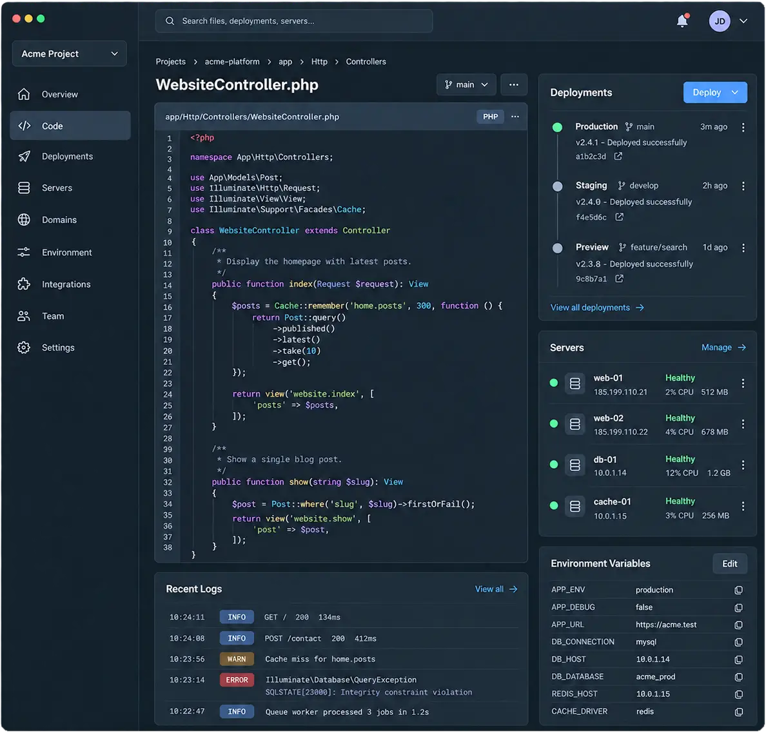Open code file panel options

click(x=515, y=116)
